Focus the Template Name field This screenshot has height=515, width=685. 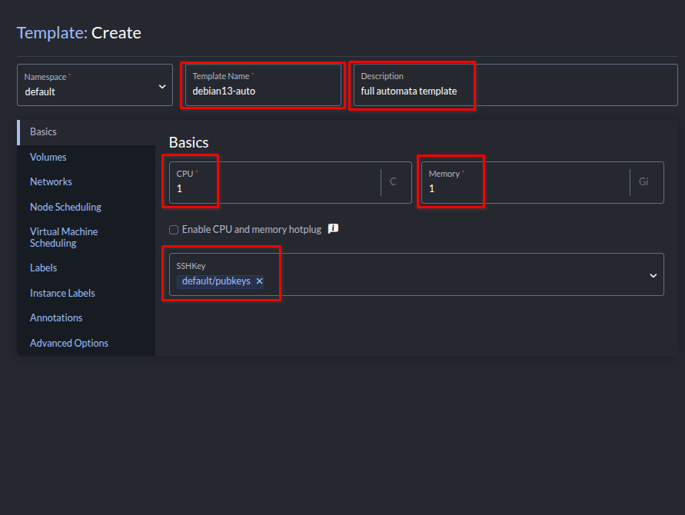(263, 91)
